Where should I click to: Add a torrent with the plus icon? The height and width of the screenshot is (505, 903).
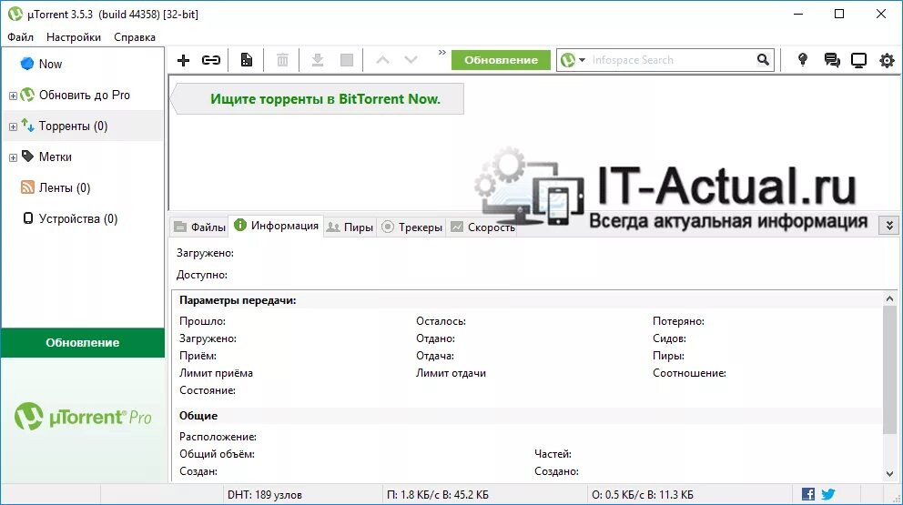click(183, 60)
